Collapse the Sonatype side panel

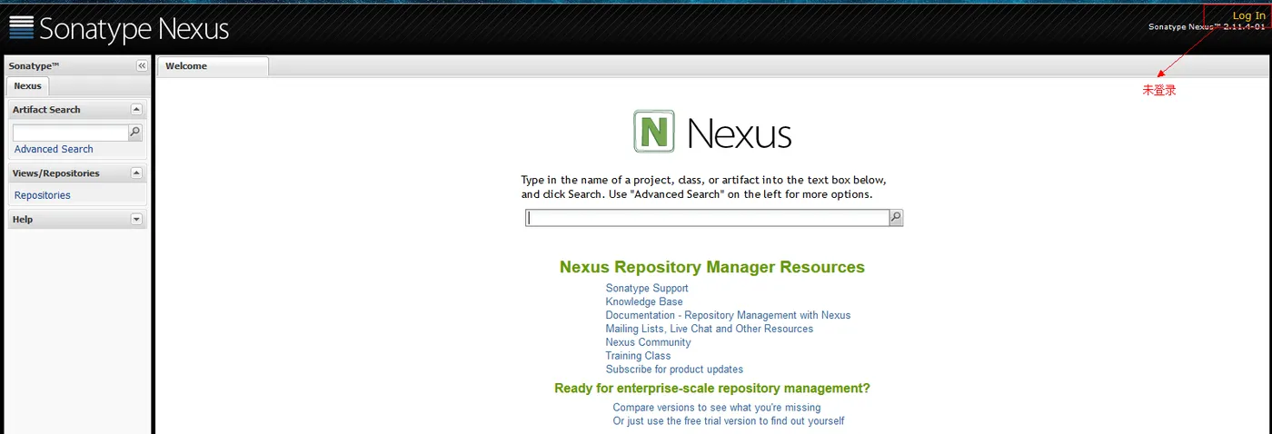click(x=142, y=66)
